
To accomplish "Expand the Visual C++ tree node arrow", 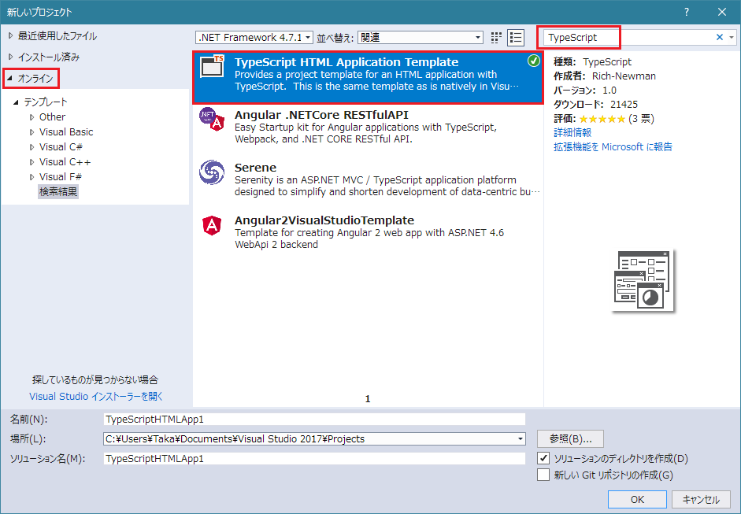I will pyautogui.click(x=32, y=162).
